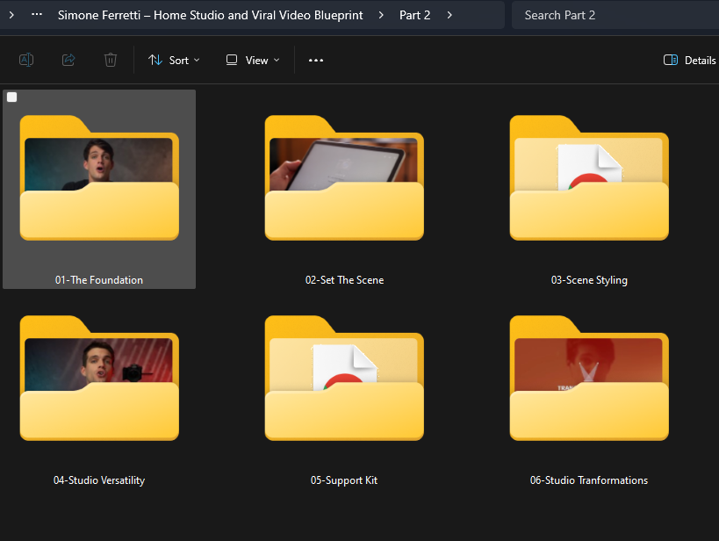Open the View layout dropdown

pyautogui.click(x=253, y=60)
